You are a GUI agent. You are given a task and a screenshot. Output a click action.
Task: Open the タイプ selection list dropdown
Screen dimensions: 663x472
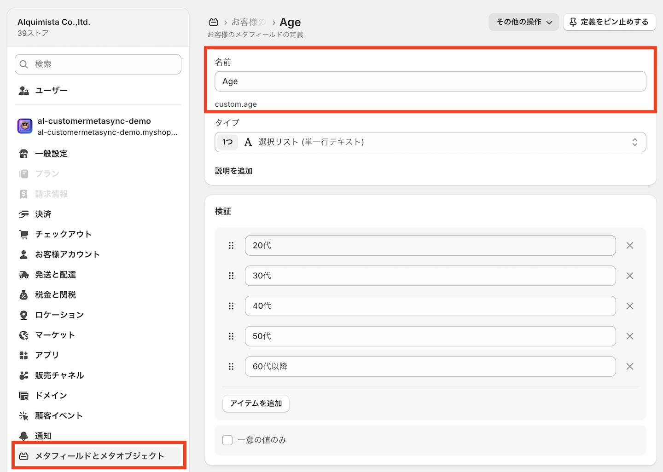[430, 142]
